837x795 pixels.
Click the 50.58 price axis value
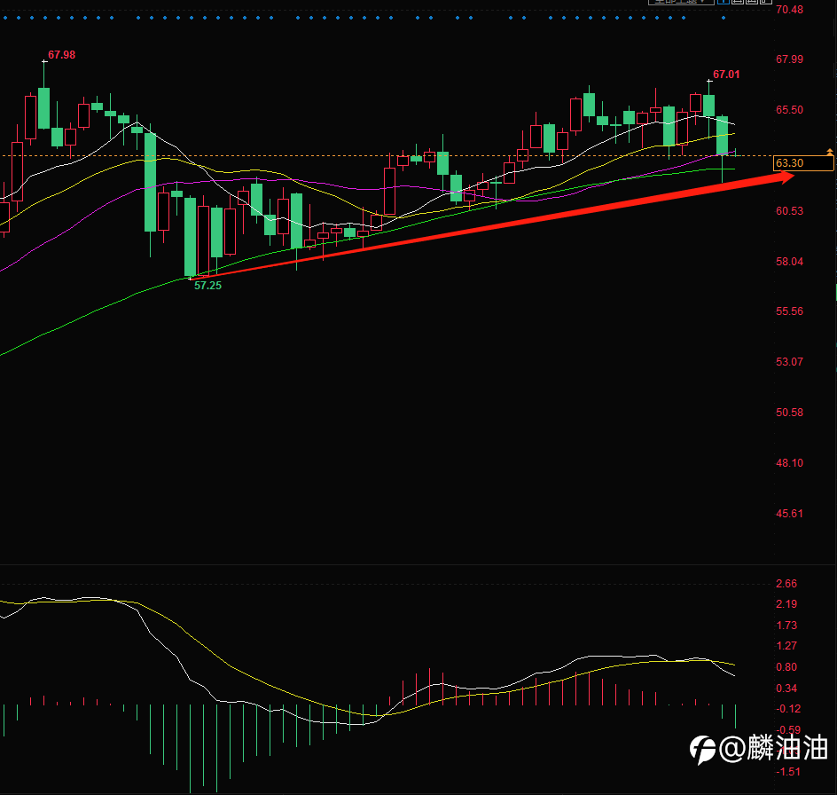pyautogui.click(x=789, y=413)
